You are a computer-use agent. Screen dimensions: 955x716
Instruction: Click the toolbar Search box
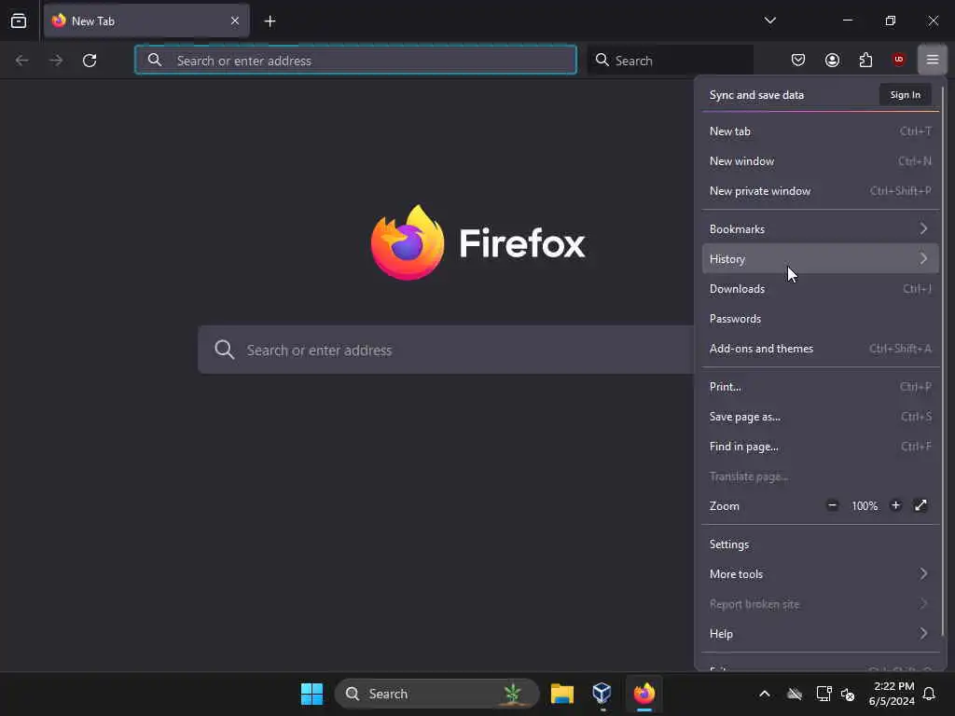point(671,61)
